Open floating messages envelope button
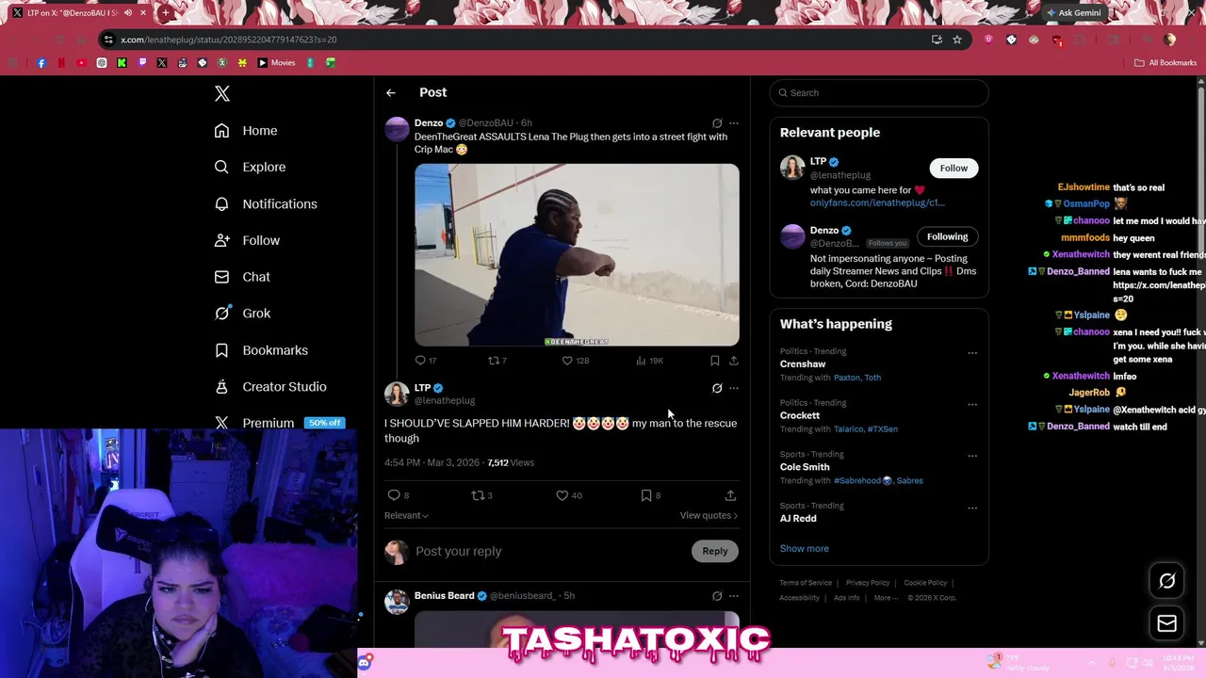Screen dimensions: 1206x678 [x=1166, y=623]
